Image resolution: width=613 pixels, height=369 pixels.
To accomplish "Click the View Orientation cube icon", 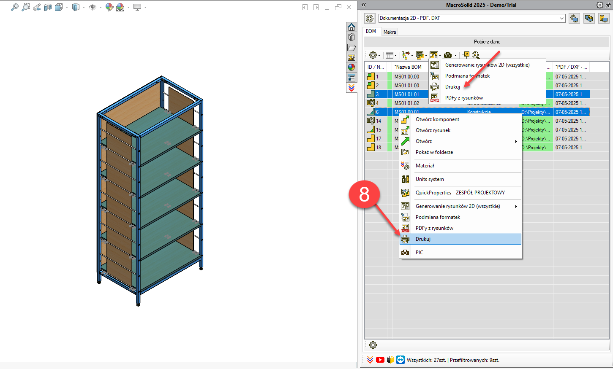I will coord(59,7).
